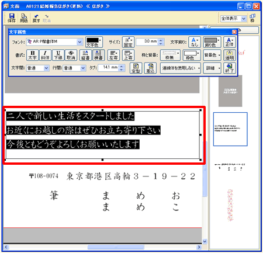Click the 枠 frame icon in the toolbar
263x253 pixels.
[x=252, y=18]
